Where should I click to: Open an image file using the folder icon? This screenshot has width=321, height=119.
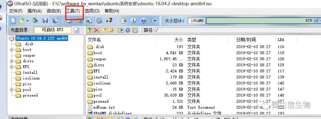[21, 21]
